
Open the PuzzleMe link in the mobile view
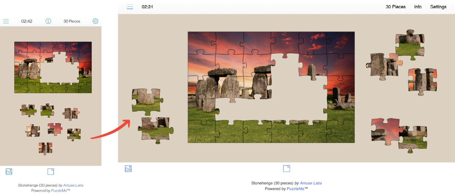(60, 191)
